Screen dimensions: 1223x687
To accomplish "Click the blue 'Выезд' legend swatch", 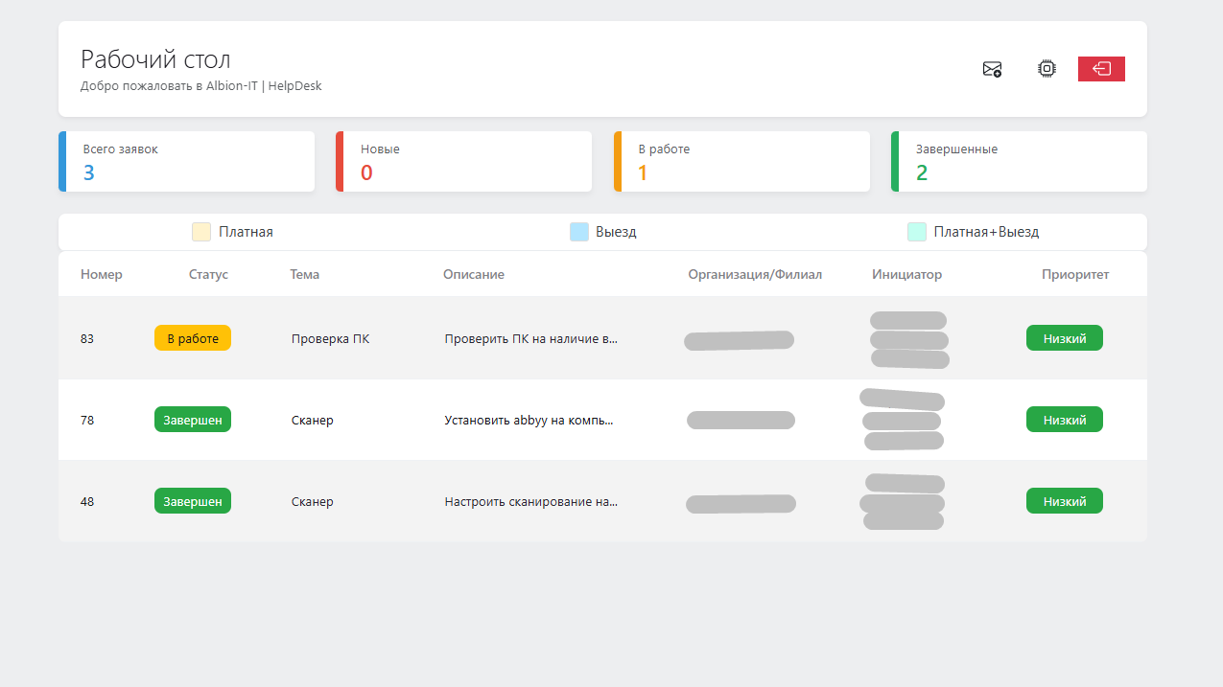I will [578, 232].
